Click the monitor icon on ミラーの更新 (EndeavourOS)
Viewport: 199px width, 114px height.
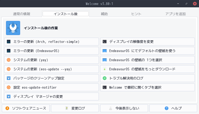click(9, 51)
